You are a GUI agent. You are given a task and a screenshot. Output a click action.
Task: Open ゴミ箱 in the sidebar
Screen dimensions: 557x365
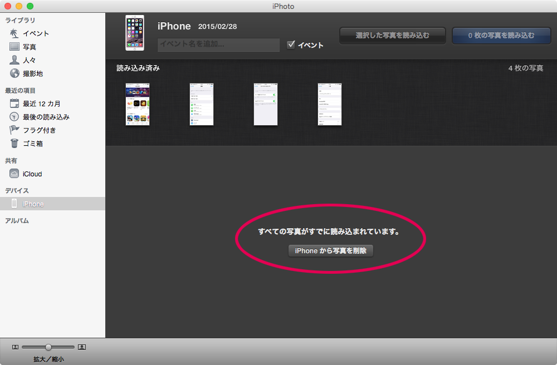tap(33, 144)
